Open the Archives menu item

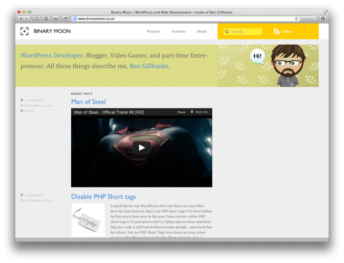point(178,31)
